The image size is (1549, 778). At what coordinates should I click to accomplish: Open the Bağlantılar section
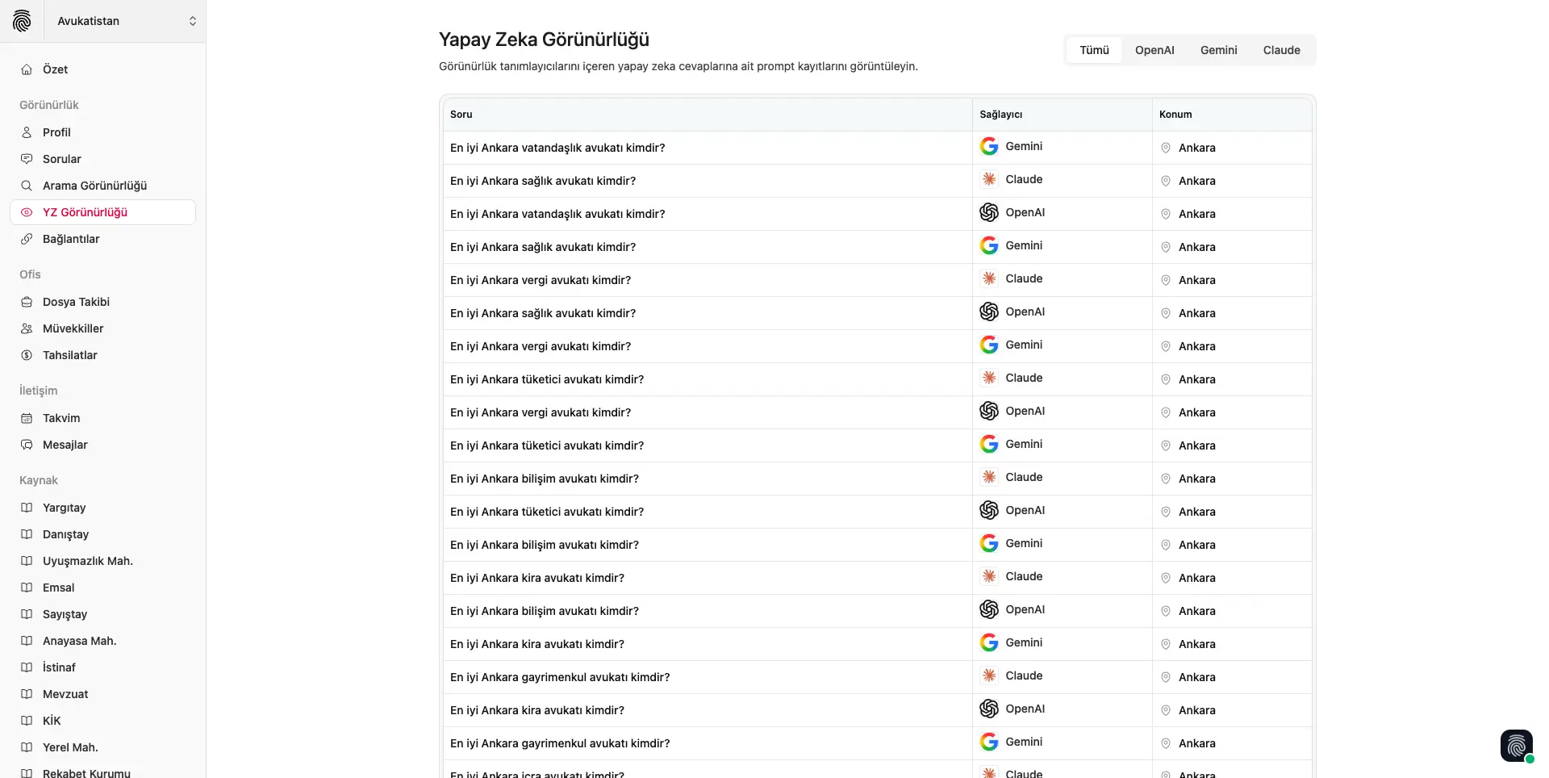70,239
